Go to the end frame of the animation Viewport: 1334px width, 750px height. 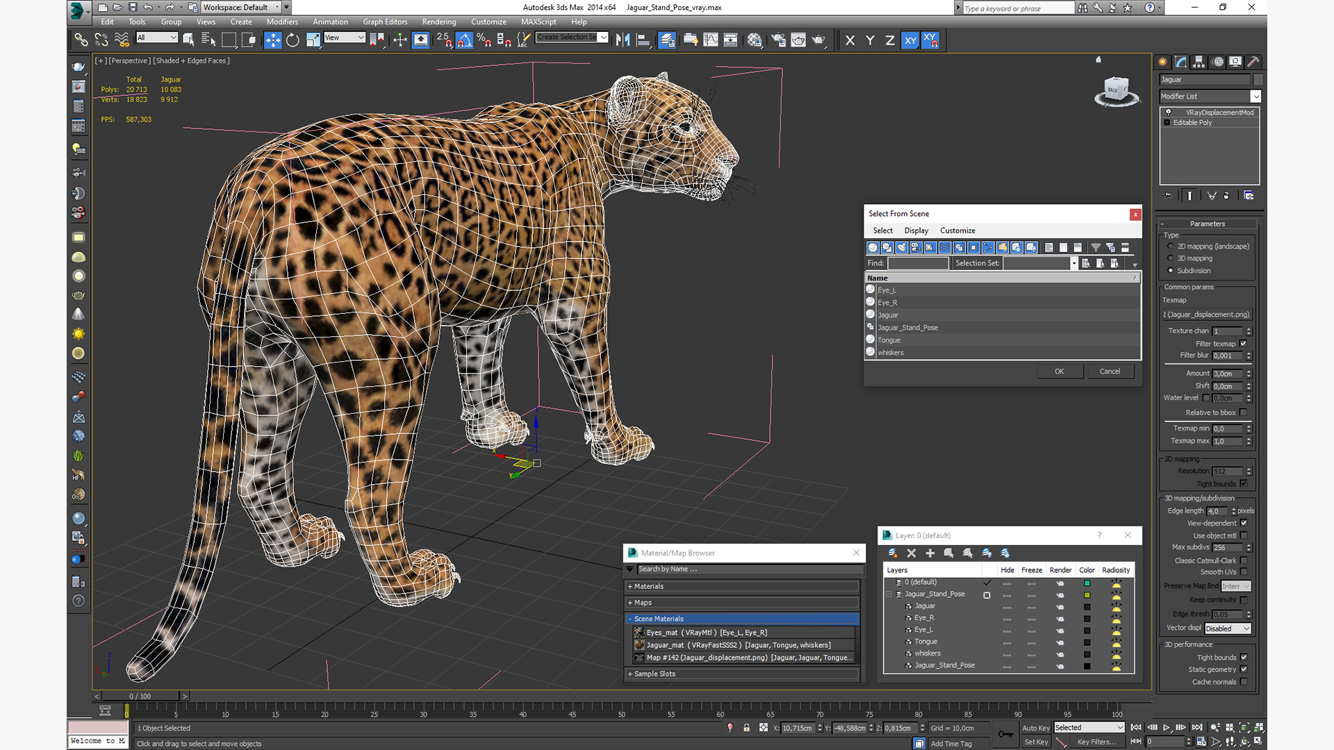click(x=1197, y=727)
